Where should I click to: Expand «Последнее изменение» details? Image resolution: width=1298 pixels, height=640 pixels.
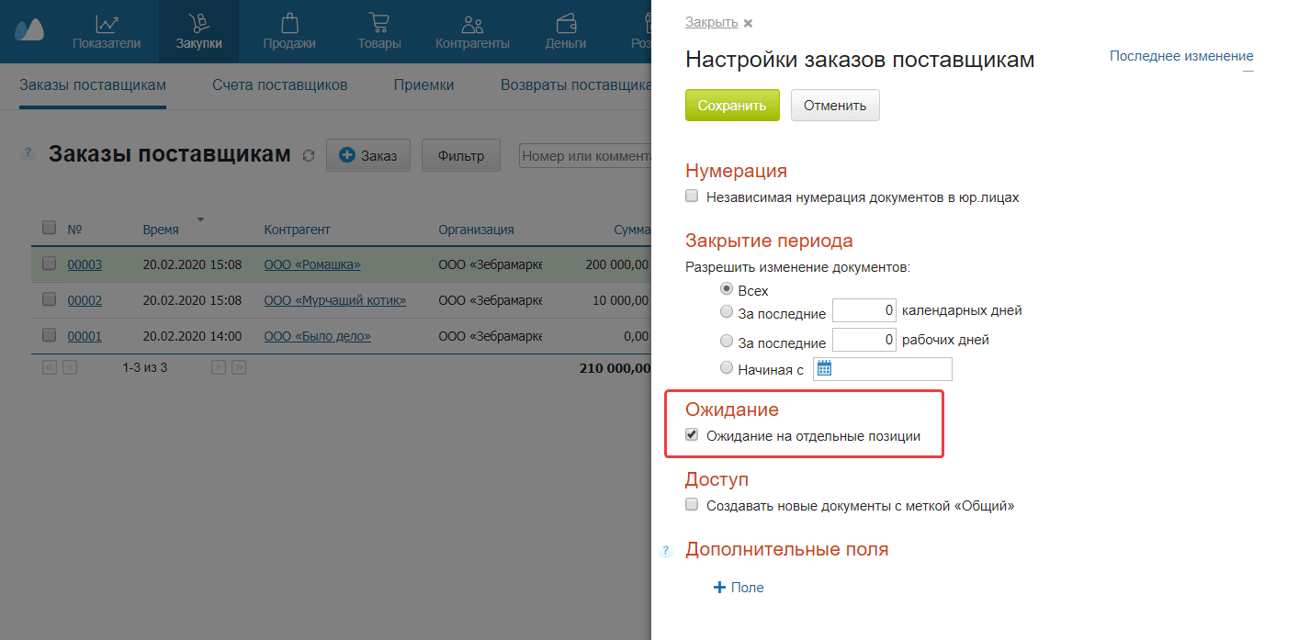(x=1180, y=55)
